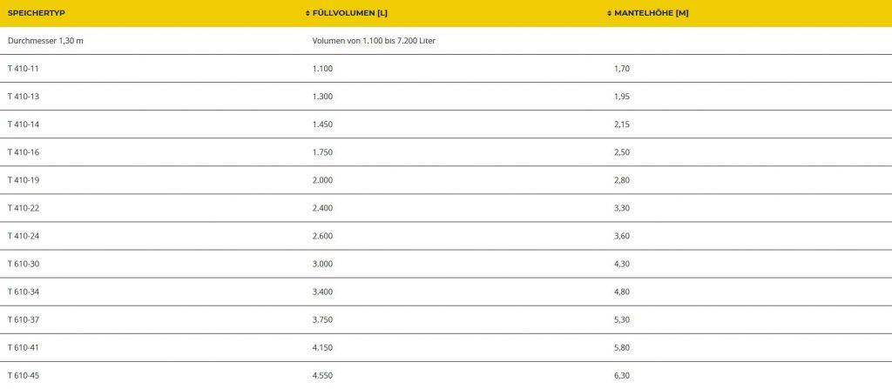Click the T 410-13 storage type cell

24,97
